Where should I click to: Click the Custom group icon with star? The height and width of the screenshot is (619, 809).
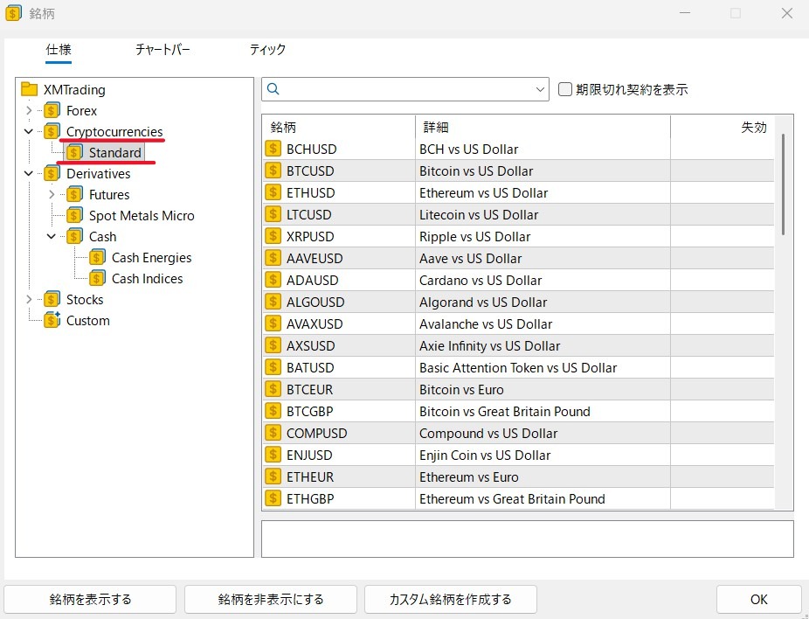tap(52, 321)
